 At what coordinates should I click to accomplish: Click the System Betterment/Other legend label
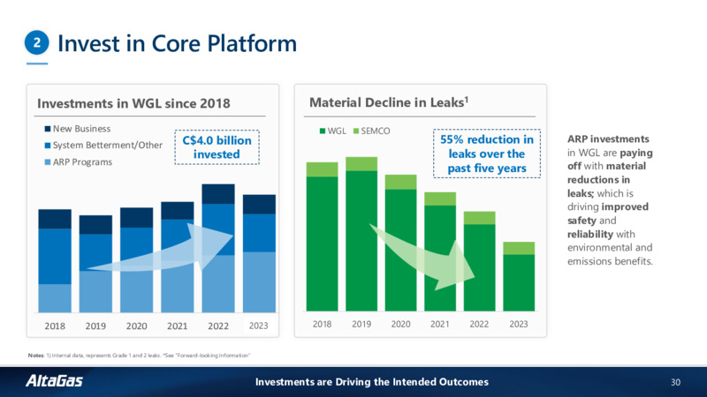coord(108,146)
